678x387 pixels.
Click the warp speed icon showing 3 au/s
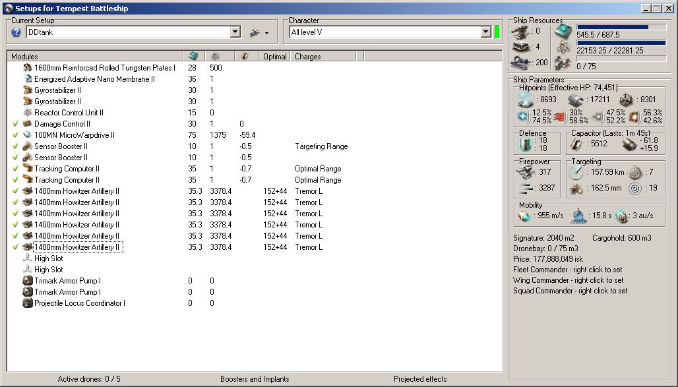coord(621,216)
